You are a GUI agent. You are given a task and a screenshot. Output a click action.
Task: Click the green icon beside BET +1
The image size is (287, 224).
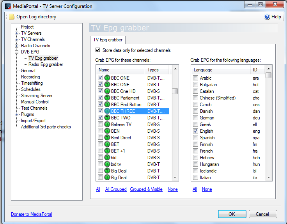[107, 151]
